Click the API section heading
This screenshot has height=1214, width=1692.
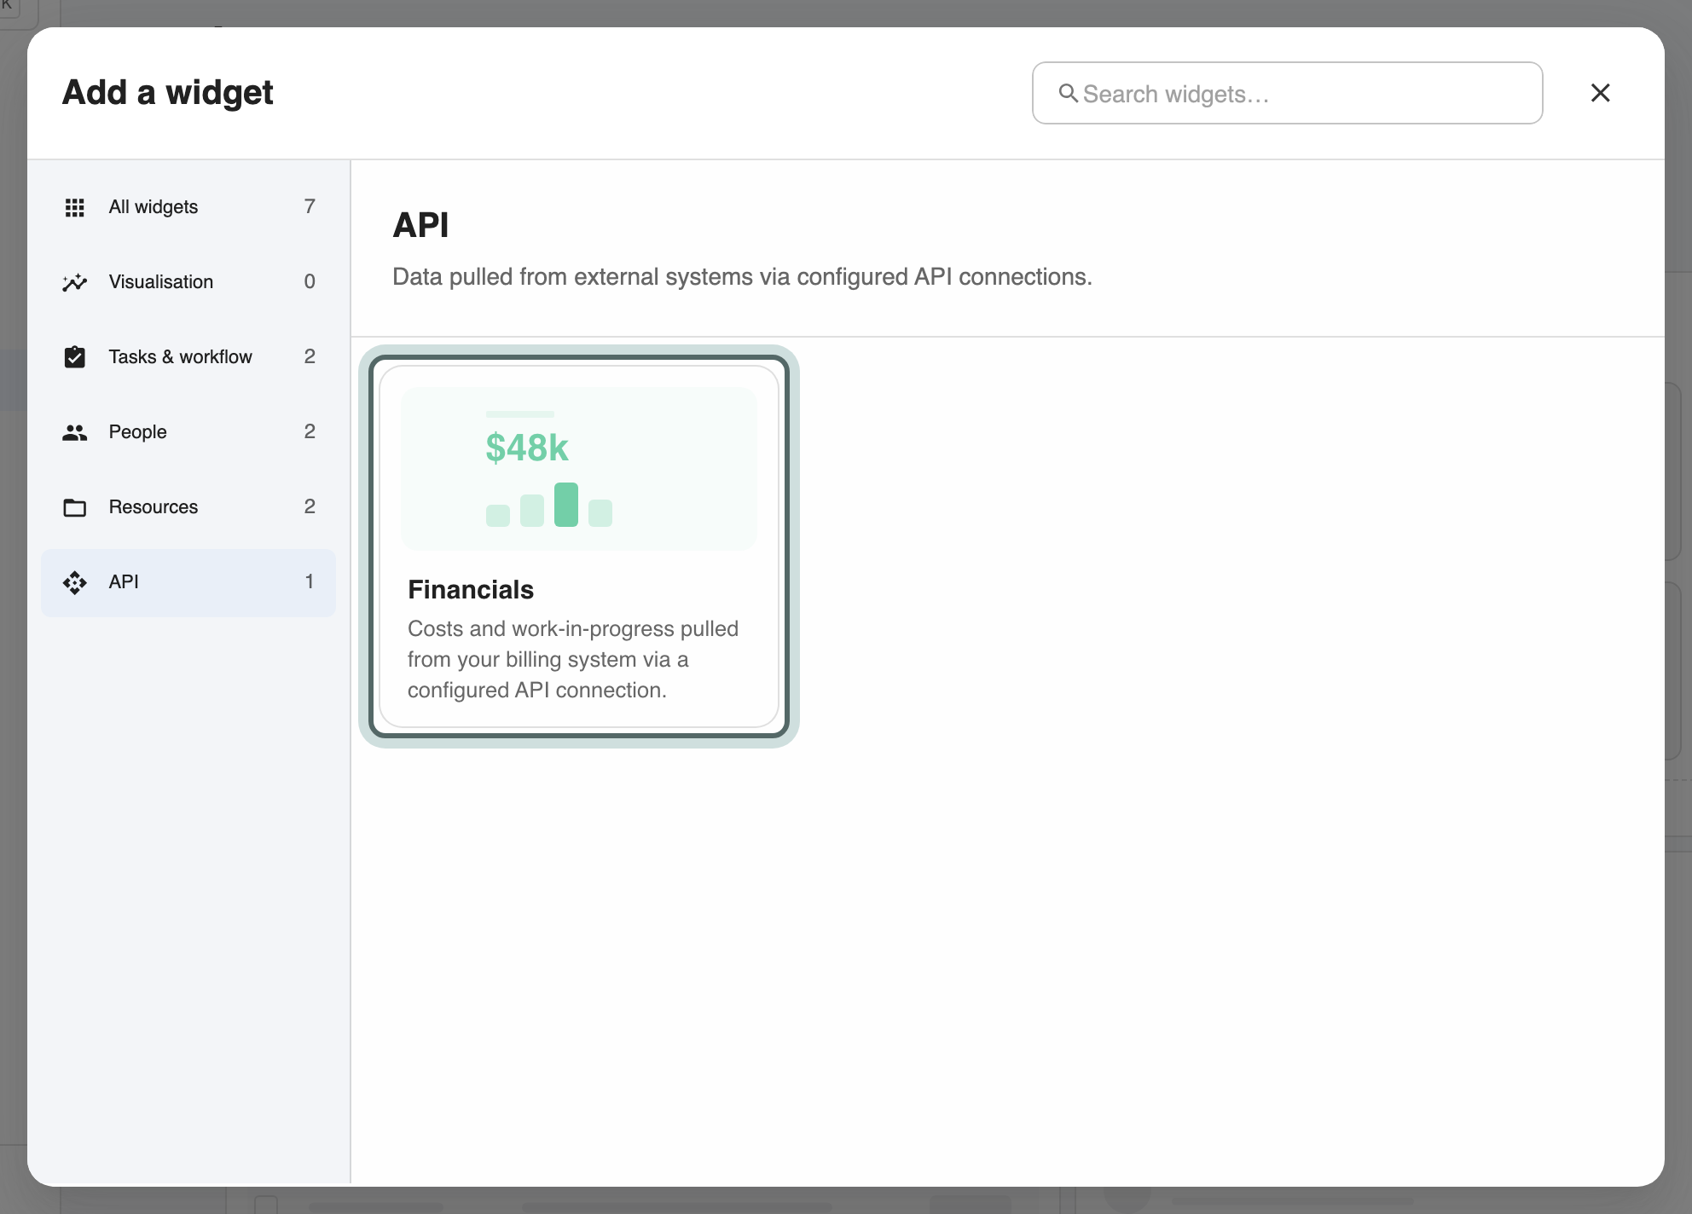tap(420, 225)
